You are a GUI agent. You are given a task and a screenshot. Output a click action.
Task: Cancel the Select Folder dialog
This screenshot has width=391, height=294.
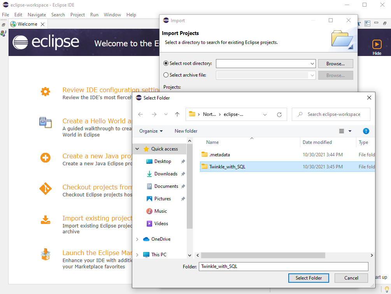coord(351,278)
